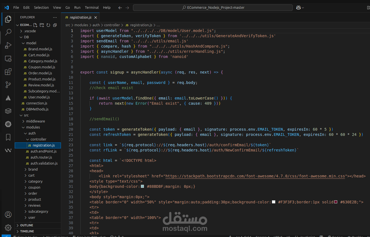Open the Atlassian extension view
Screen dimensions: 370x237
[8, 98]
